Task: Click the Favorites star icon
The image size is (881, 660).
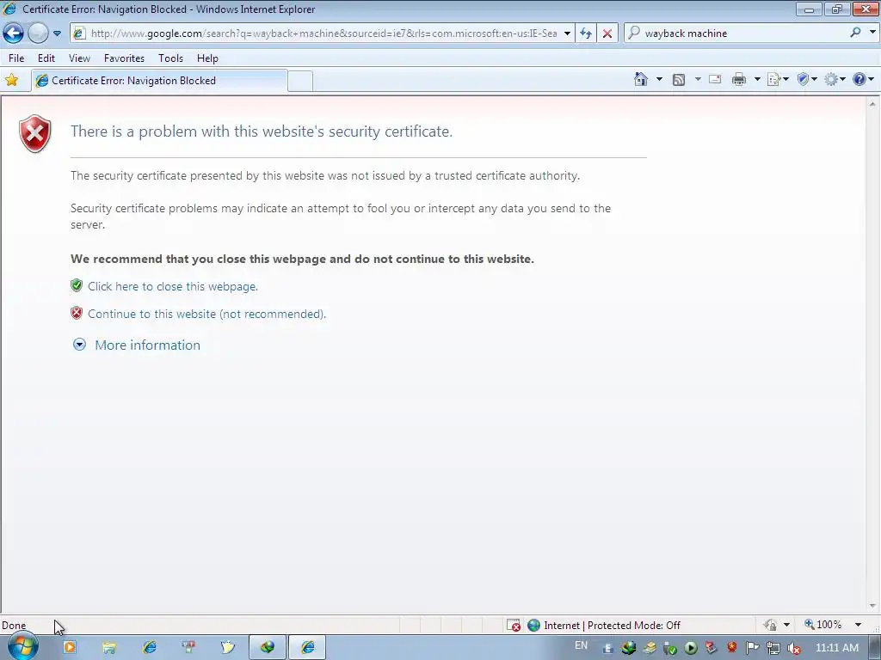Action: click(x=11, y=80)
